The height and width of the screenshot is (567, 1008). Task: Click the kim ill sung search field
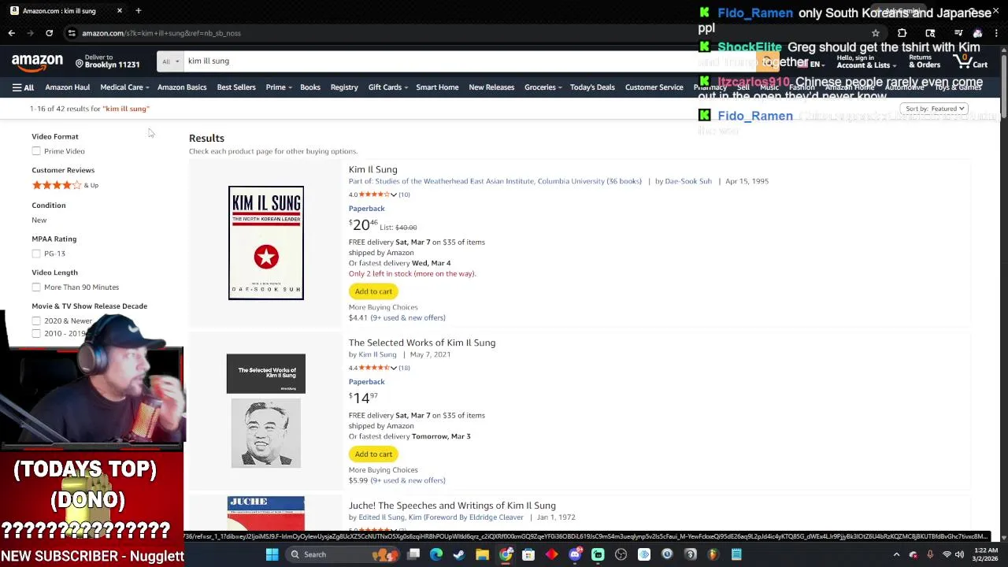point(469,61)
